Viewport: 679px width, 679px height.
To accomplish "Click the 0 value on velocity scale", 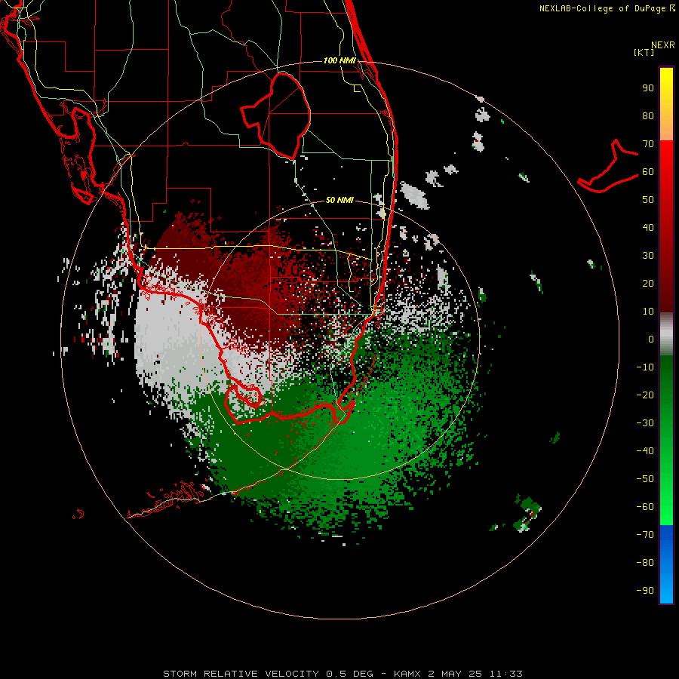I will tap(651, 339).
